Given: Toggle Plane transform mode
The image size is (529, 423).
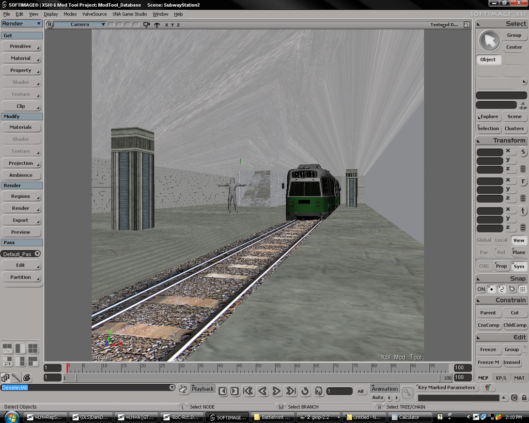Looking at the screenshot, I should point(519,253).
